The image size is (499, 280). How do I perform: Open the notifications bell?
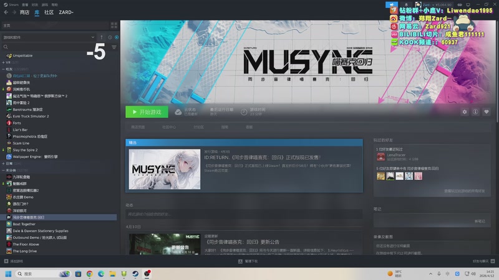click(406, 4)
